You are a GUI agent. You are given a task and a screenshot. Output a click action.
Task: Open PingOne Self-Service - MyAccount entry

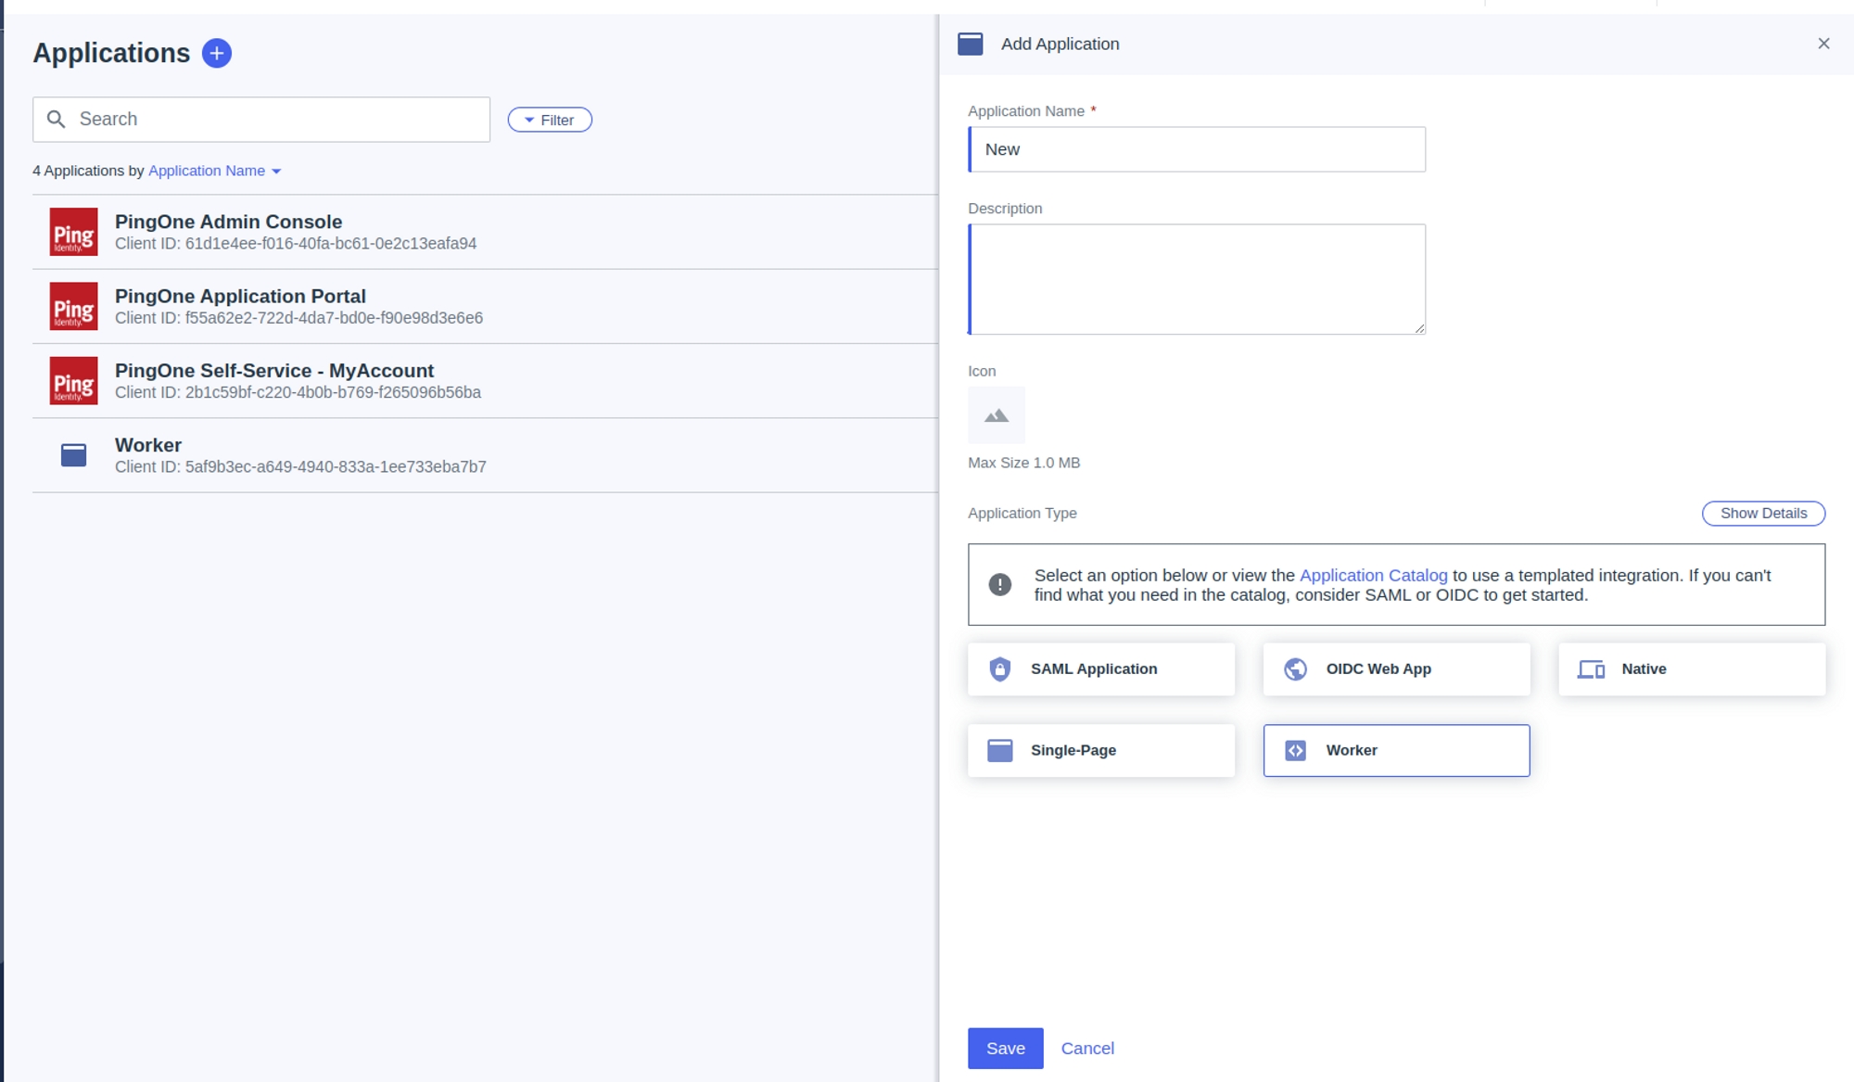pos(274,372)
